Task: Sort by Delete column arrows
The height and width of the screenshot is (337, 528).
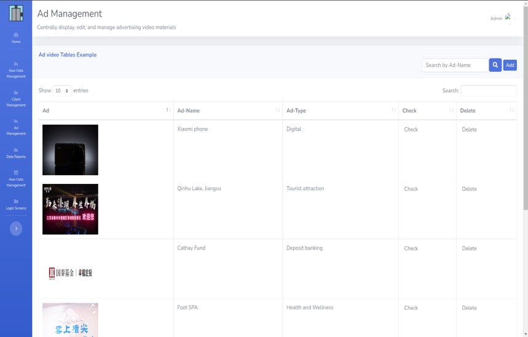Action: click(511, 110)
